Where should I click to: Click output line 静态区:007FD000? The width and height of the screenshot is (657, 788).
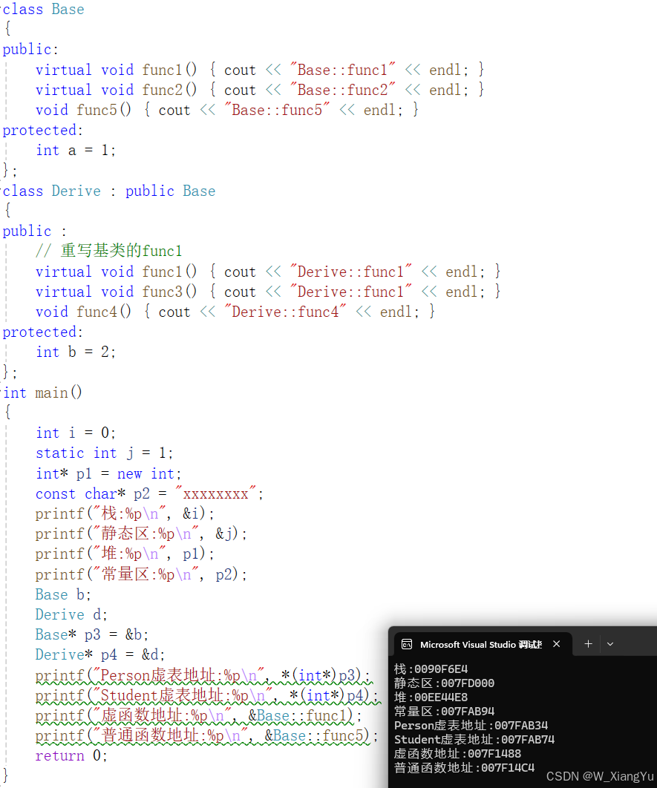(444, 683)
